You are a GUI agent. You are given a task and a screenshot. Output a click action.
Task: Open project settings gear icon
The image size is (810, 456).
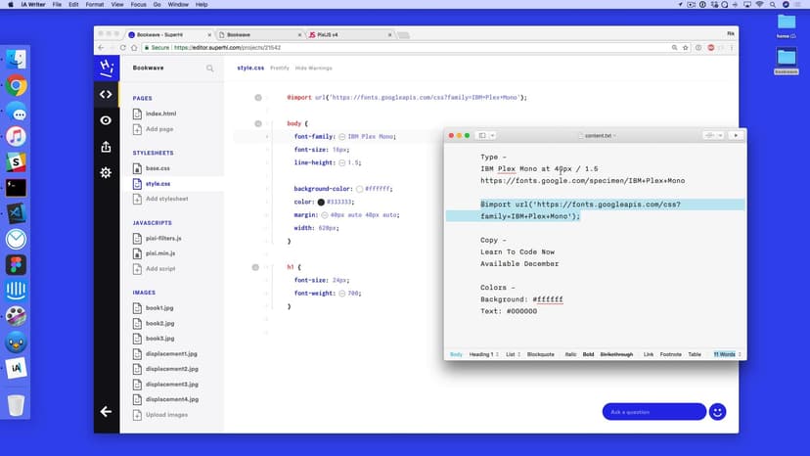[106, 172]
